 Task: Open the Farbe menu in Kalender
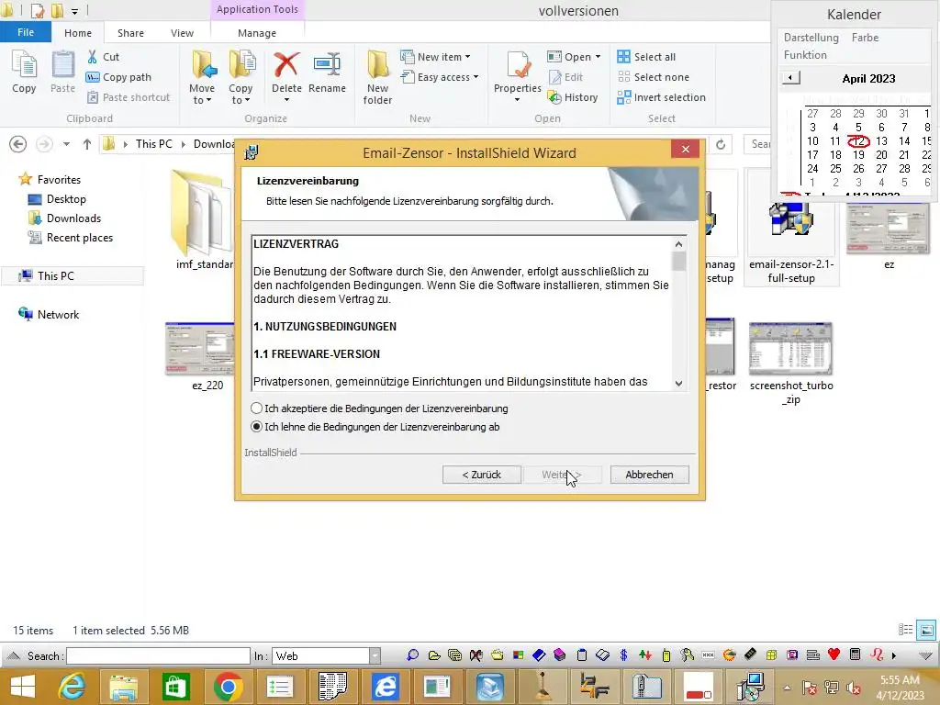865,37
